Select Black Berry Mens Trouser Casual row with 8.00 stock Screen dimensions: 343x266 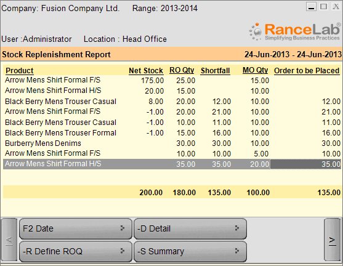pyautogui.click(x=172, y=101)
